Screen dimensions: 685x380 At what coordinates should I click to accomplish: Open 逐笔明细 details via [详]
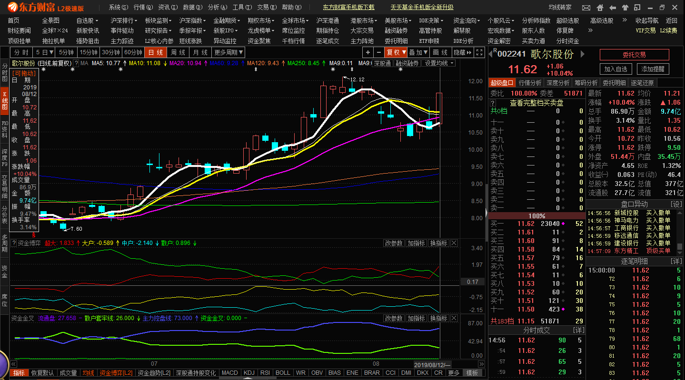tap(676, 262)
